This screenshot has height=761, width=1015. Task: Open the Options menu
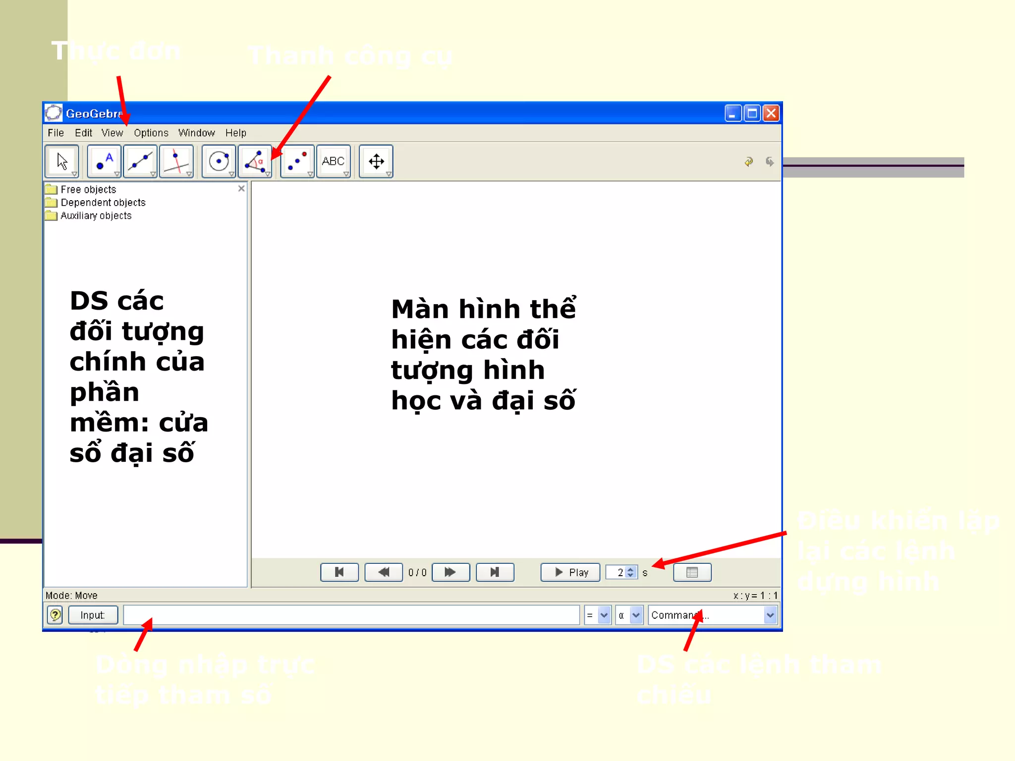tap(151, 133)
